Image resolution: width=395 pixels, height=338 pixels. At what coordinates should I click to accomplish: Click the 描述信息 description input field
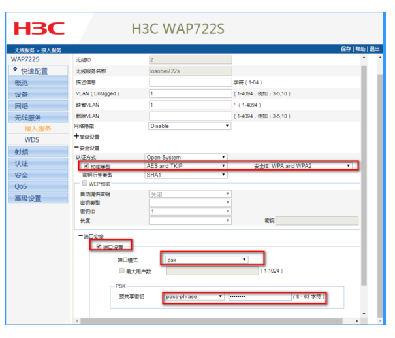click(x=191, y=82)
